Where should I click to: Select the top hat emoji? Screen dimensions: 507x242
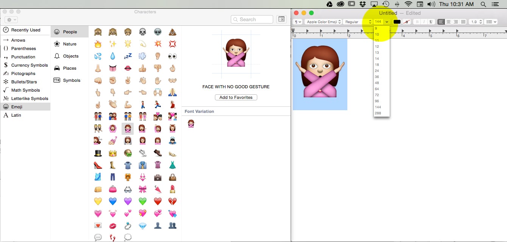[x=98, y=153]
